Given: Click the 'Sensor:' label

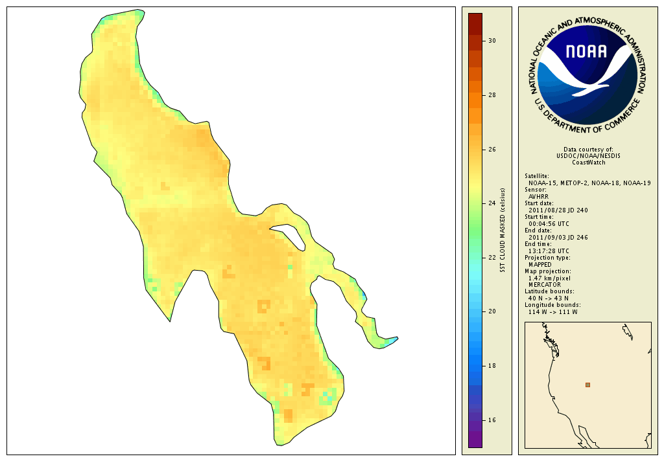Looking at the screenshot, I should 535,190.
